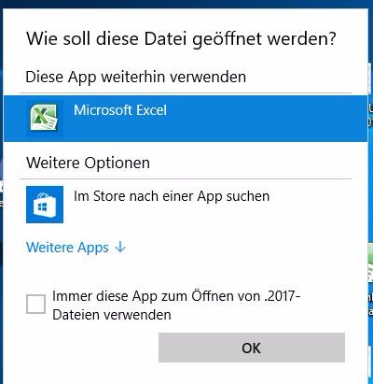Click the word 'Microsoft' in the selected app

(104, 110)
